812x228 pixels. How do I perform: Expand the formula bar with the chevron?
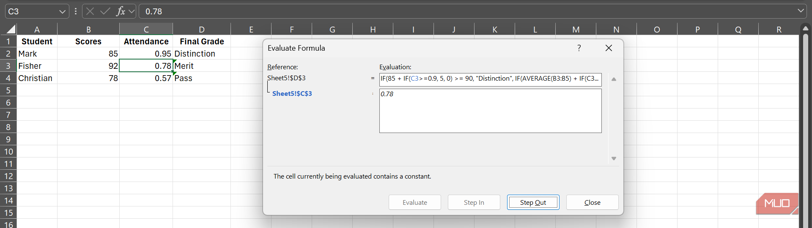click(801, 11)
